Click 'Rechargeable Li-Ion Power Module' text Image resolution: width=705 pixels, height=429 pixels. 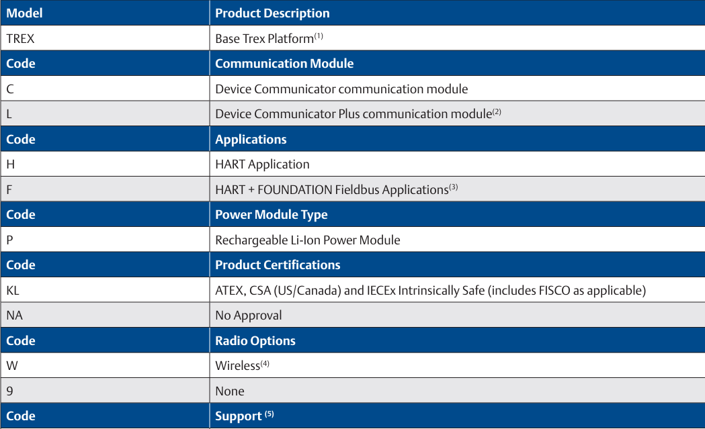coord(308,240)
